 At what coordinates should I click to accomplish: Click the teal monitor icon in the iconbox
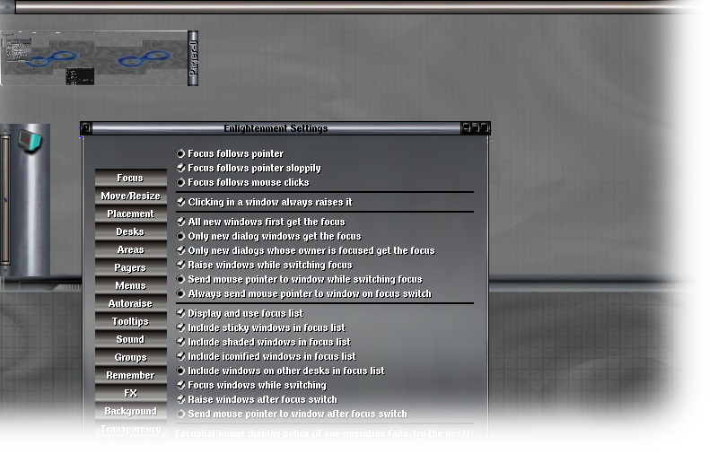[31, 141]
